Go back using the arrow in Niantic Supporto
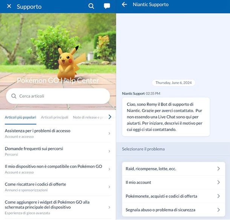 click(124, 5)
